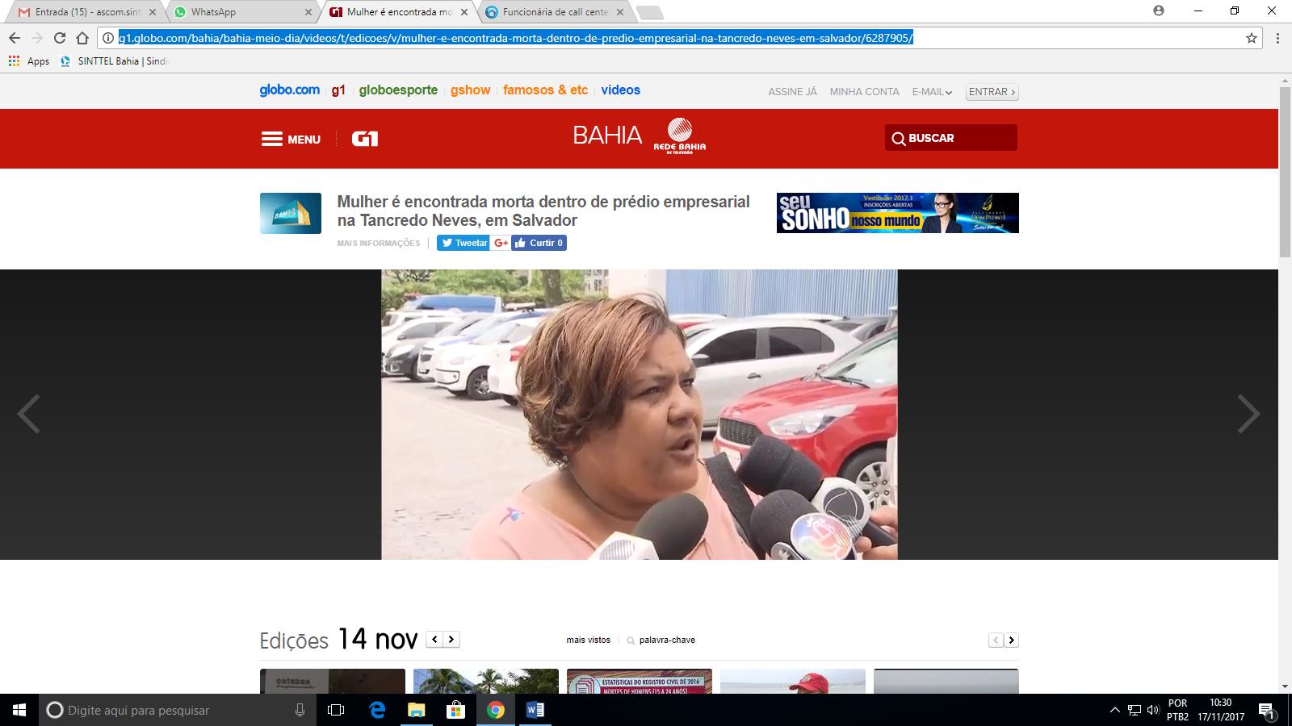This screenshot has height=726, width=1292.
Task: Click the Google Plus share icon
Action: tap(501, 243)
